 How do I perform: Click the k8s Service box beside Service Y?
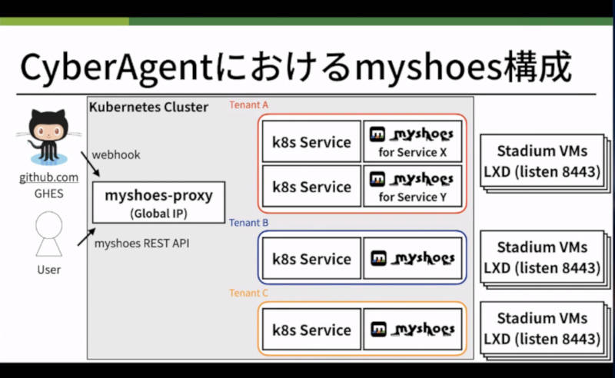[311, 186]
